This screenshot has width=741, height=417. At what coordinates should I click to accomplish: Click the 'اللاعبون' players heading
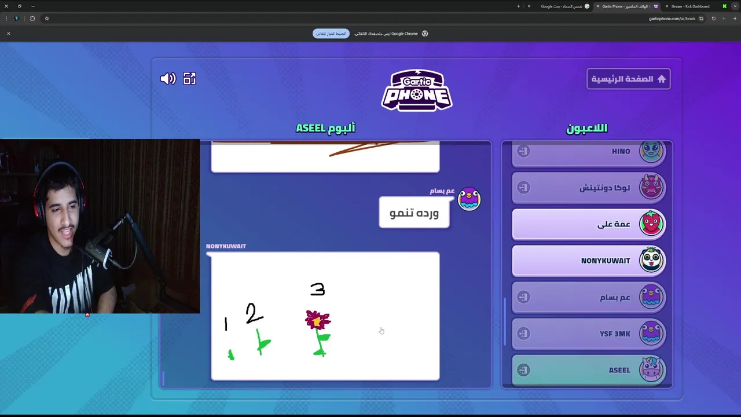tap(586, 128)
